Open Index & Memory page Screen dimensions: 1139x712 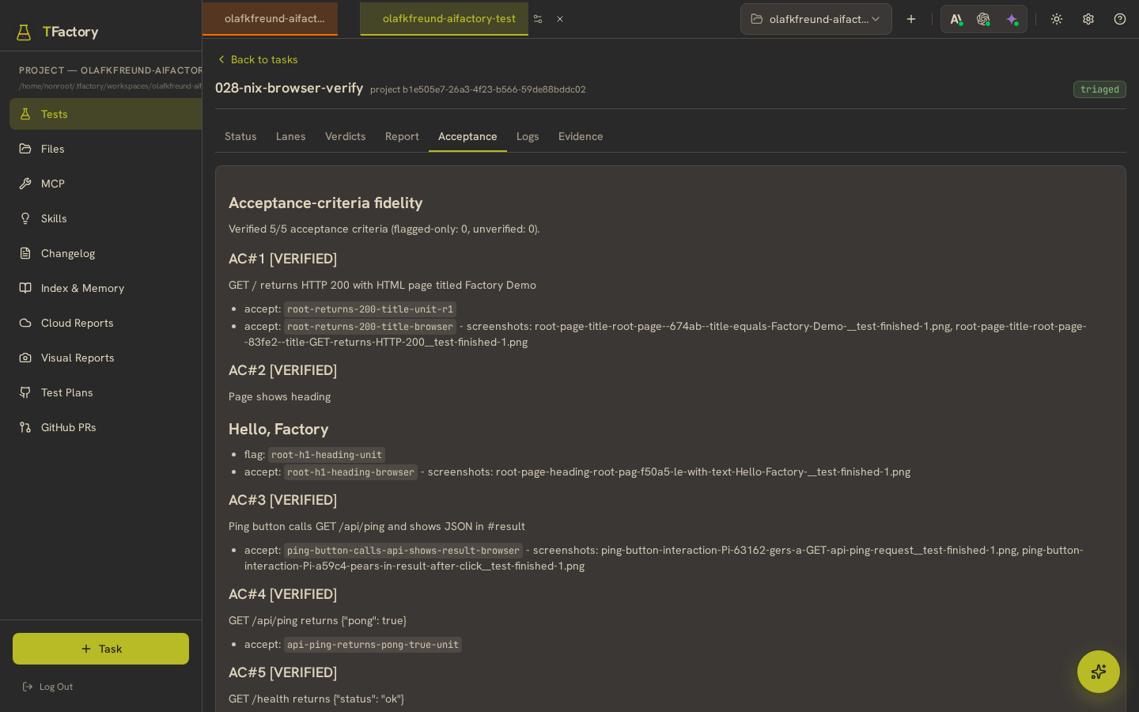[x=106, y=288]
